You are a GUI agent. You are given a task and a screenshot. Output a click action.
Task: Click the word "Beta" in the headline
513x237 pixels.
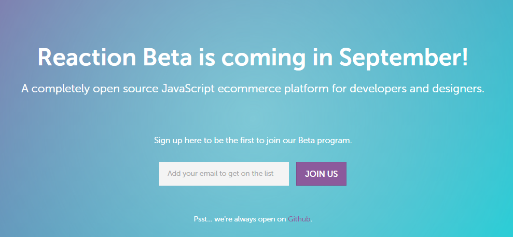click(168, 57)
